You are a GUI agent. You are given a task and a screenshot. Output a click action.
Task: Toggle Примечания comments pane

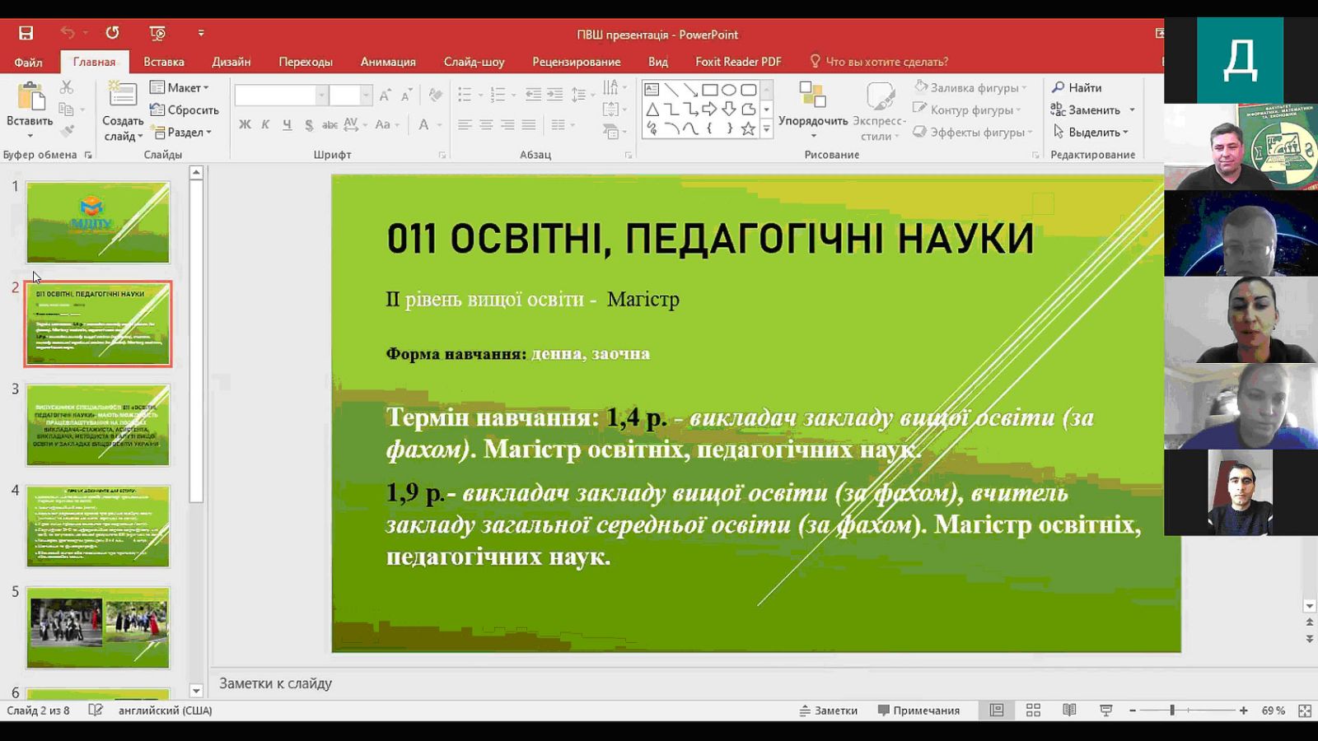click(x=918, y=711)
